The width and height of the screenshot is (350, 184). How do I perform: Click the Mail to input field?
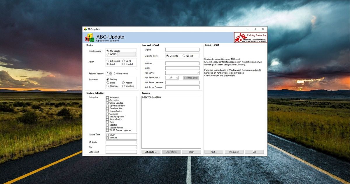pos(182,68)
